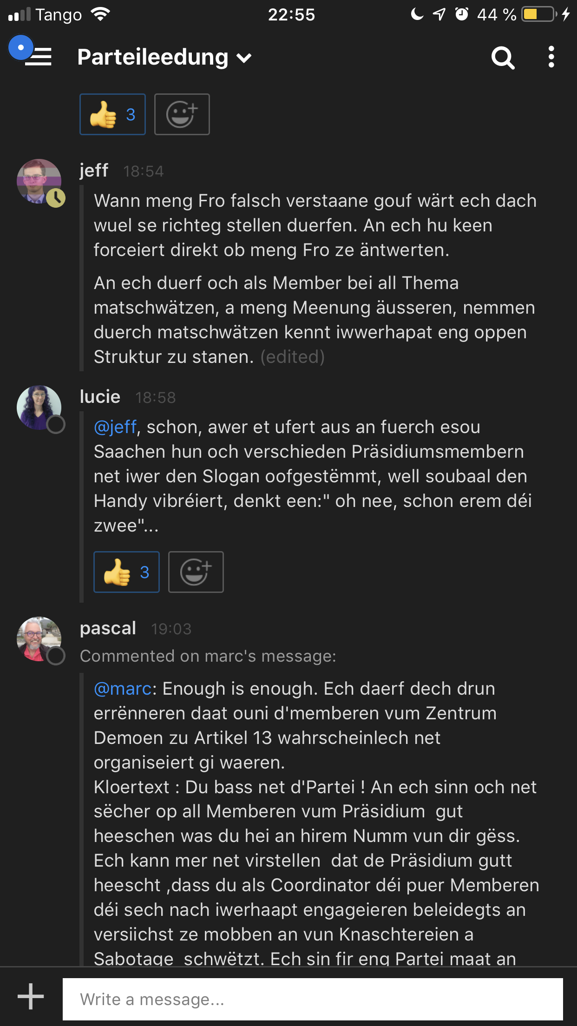The width and height of the screenshot is (577, 1026).
Task: Tap the battery indicator in status bar
Action: click(539, 14)
